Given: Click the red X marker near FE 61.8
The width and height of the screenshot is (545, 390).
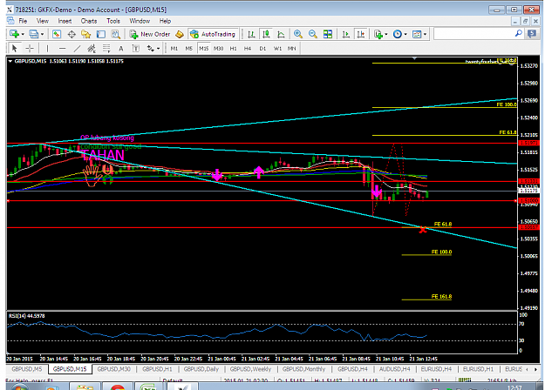Looking at the screenshot, I should (423, 230).
